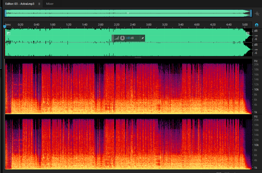Click the +0 dB gain value
The image size is (262, 173).
point(130,38)
